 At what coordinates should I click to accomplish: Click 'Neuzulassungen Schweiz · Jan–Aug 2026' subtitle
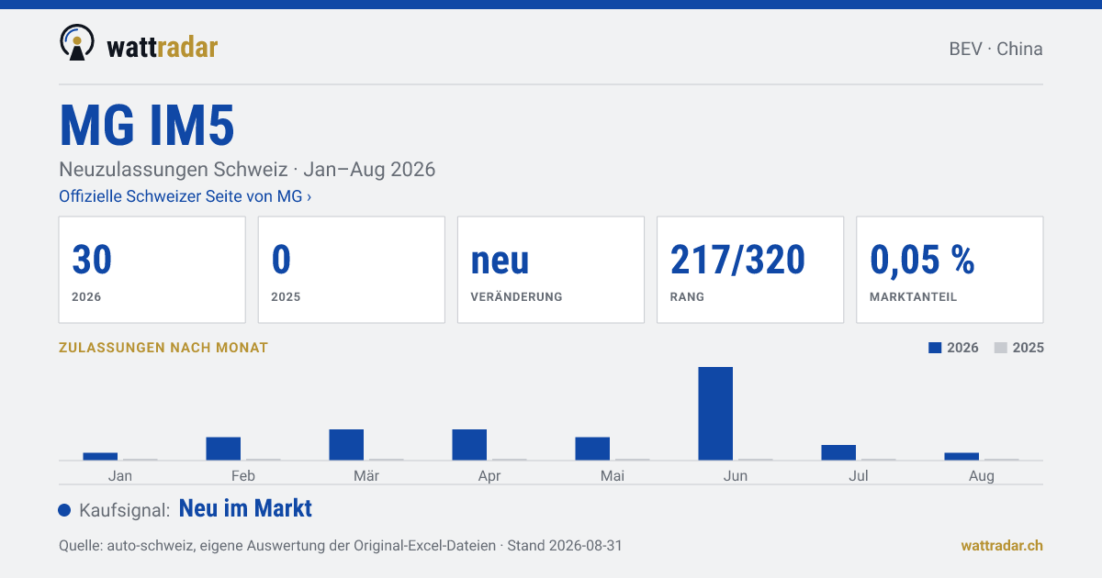247,170
